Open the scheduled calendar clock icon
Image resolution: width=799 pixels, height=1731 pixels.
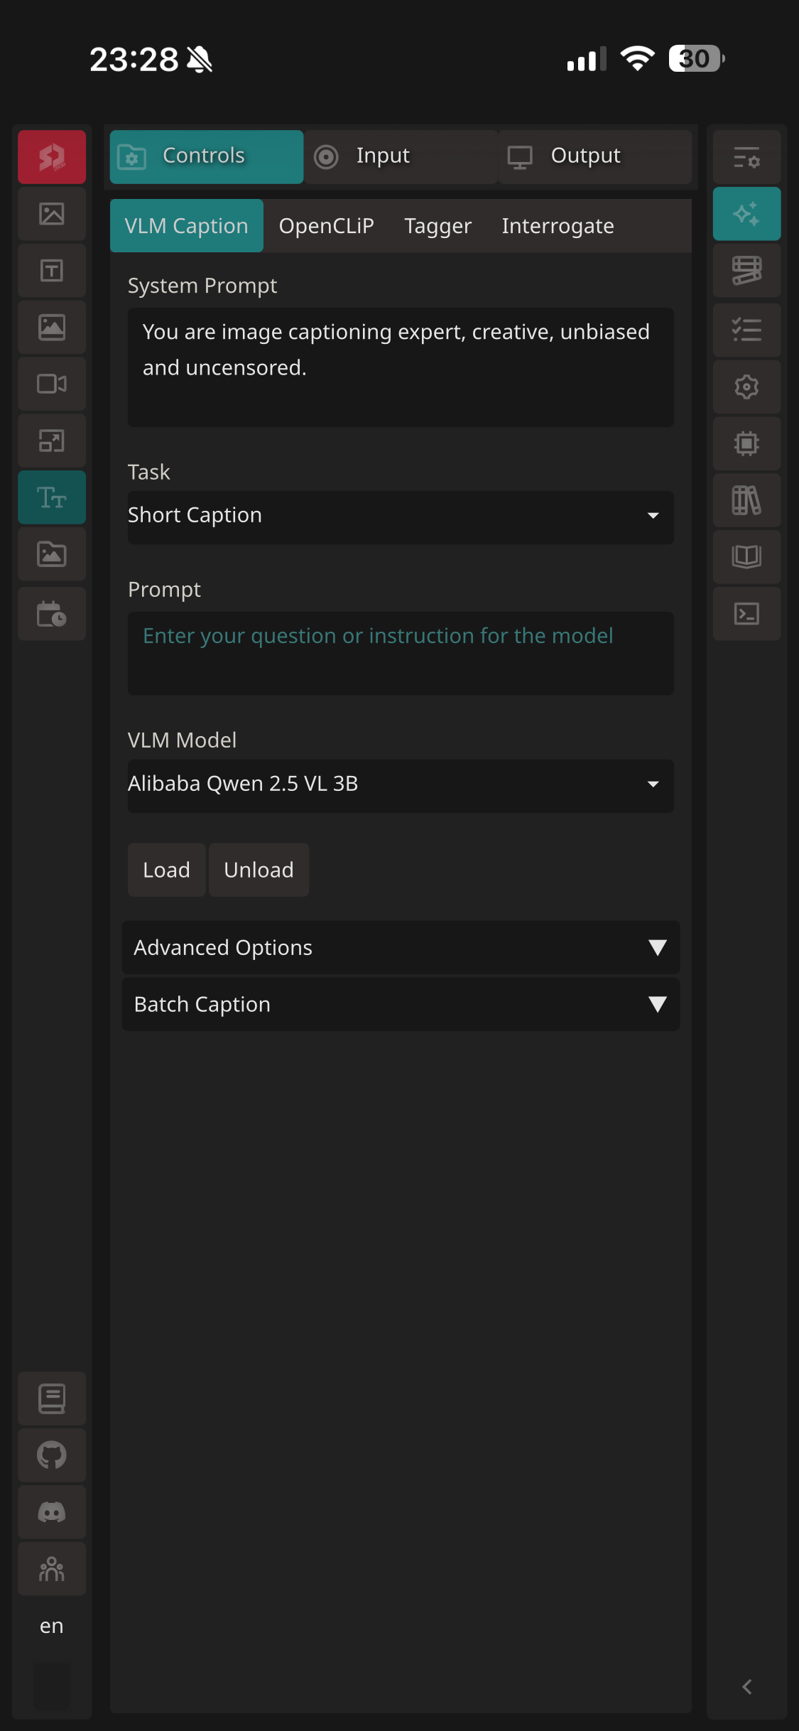coord(52,614)
